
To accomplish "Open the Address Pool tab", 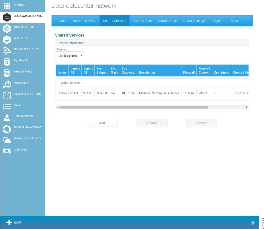I will click(142, 21).
